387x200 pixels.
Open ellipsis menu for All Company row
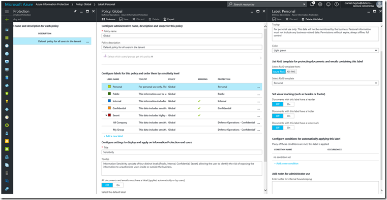point(258,123)
